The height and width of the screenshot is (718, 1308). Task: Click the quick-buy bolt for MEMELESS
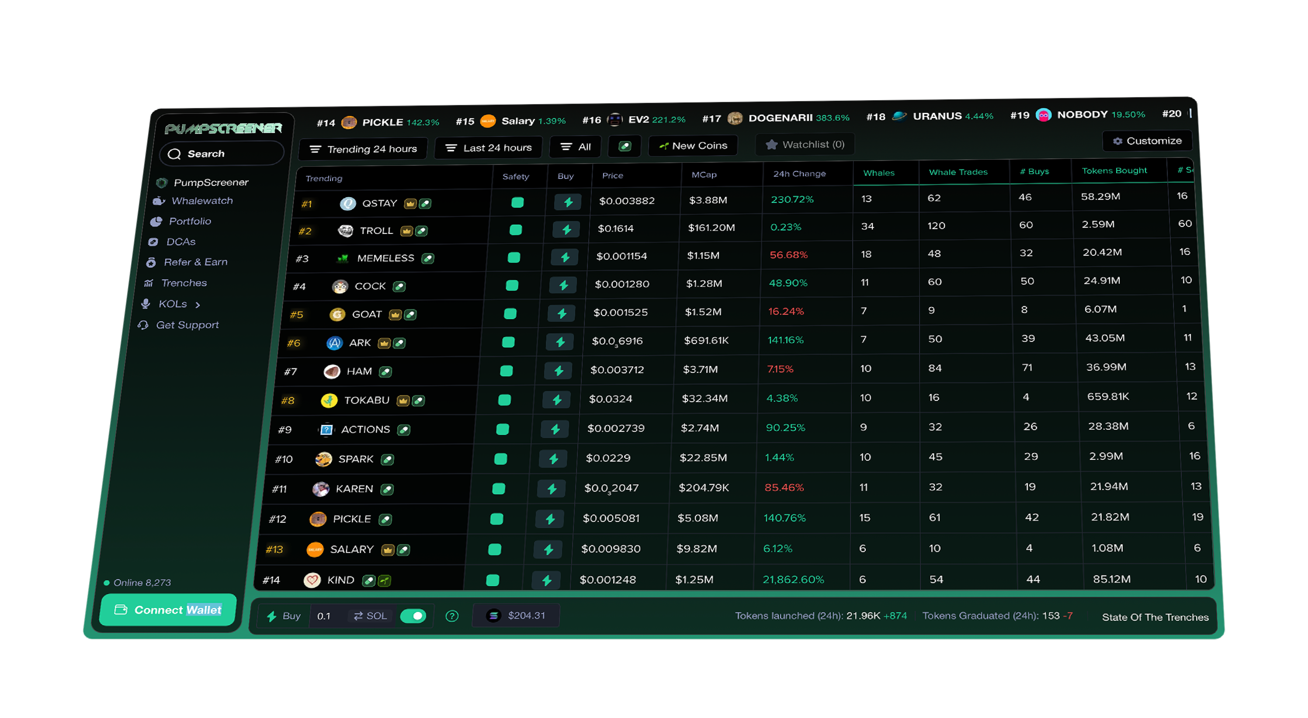coord(565,257)
